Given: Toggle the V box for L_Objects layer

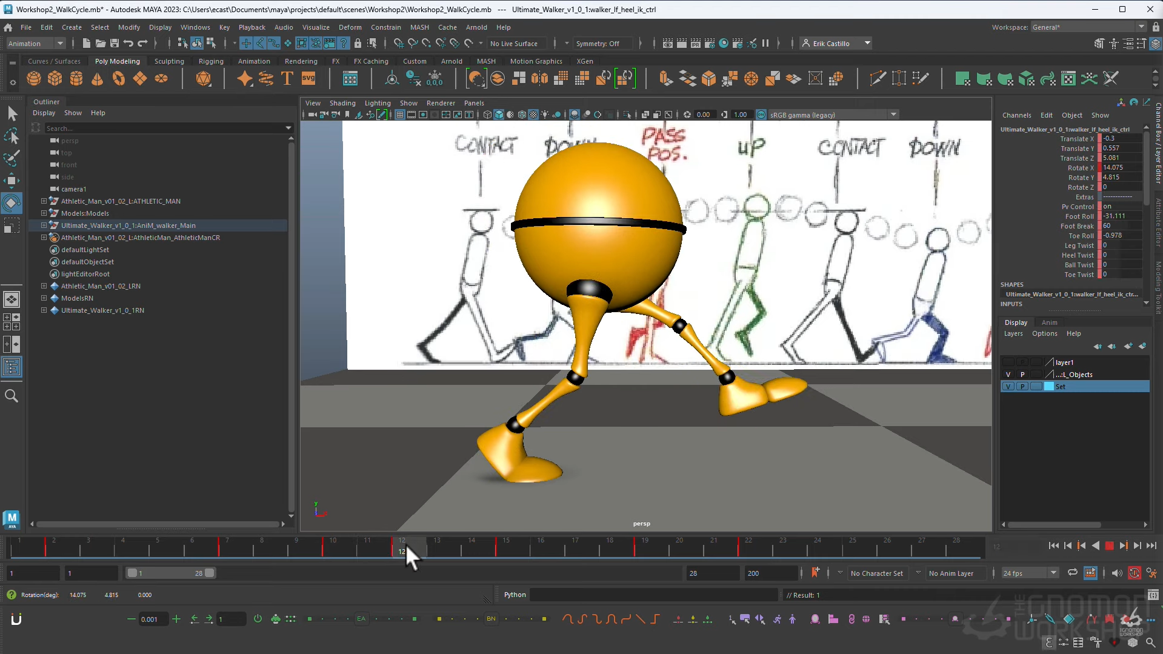Looking at the screenshot, I should tap(1008, 375).
